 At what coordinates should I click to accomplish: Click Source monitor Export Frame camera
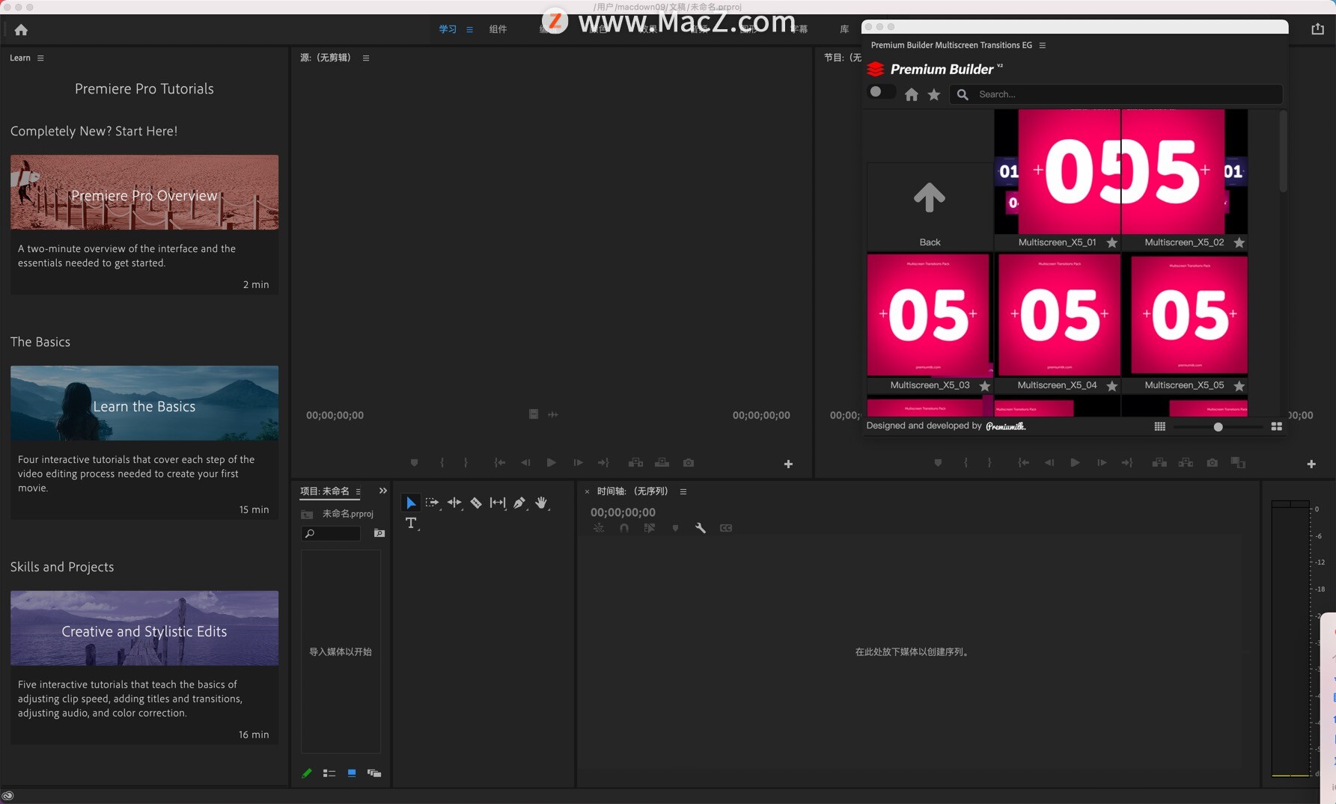[x=689, y=463]
